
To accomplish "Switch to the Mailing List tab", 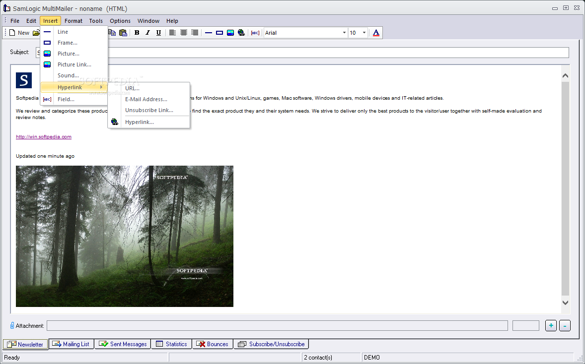I will [71, 344].
